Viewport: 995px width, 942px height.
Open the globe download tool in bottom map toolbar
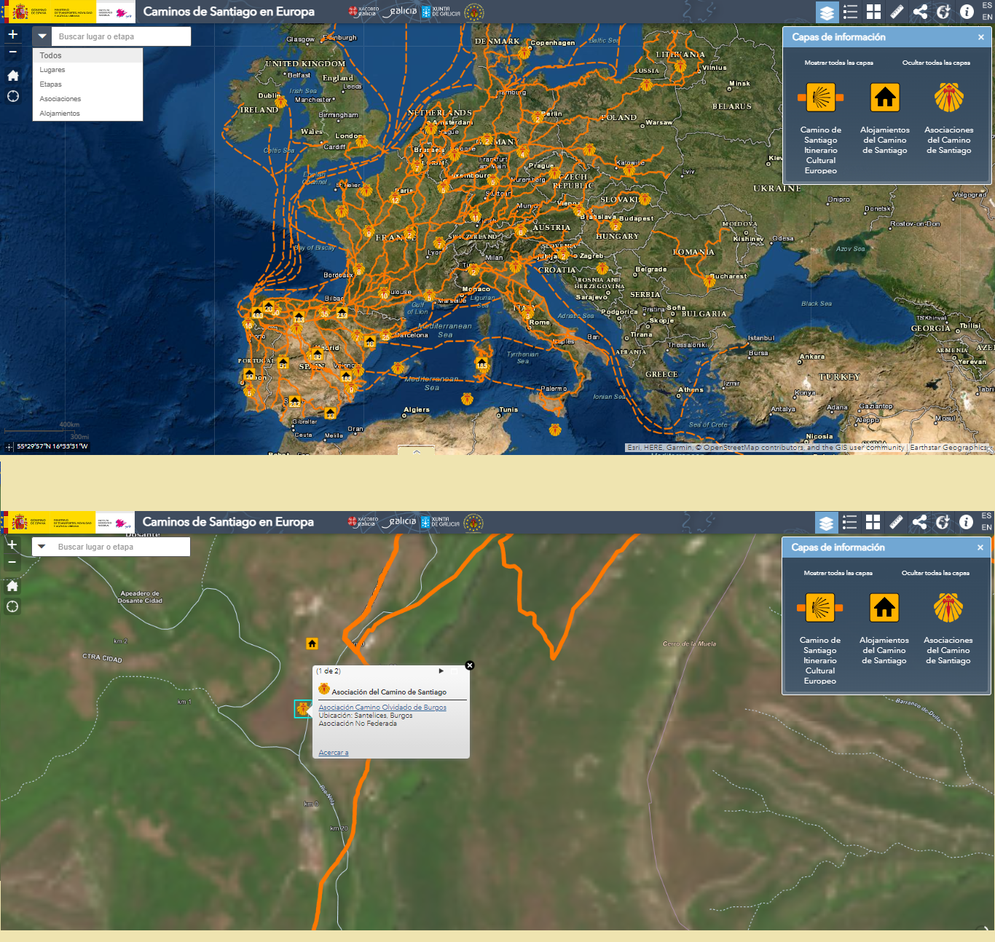click(943, 522)
